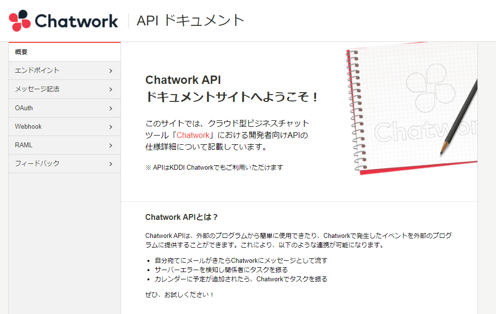Click the ドキュメントサイトへようこそ！ heading

(x=232, y=97)
